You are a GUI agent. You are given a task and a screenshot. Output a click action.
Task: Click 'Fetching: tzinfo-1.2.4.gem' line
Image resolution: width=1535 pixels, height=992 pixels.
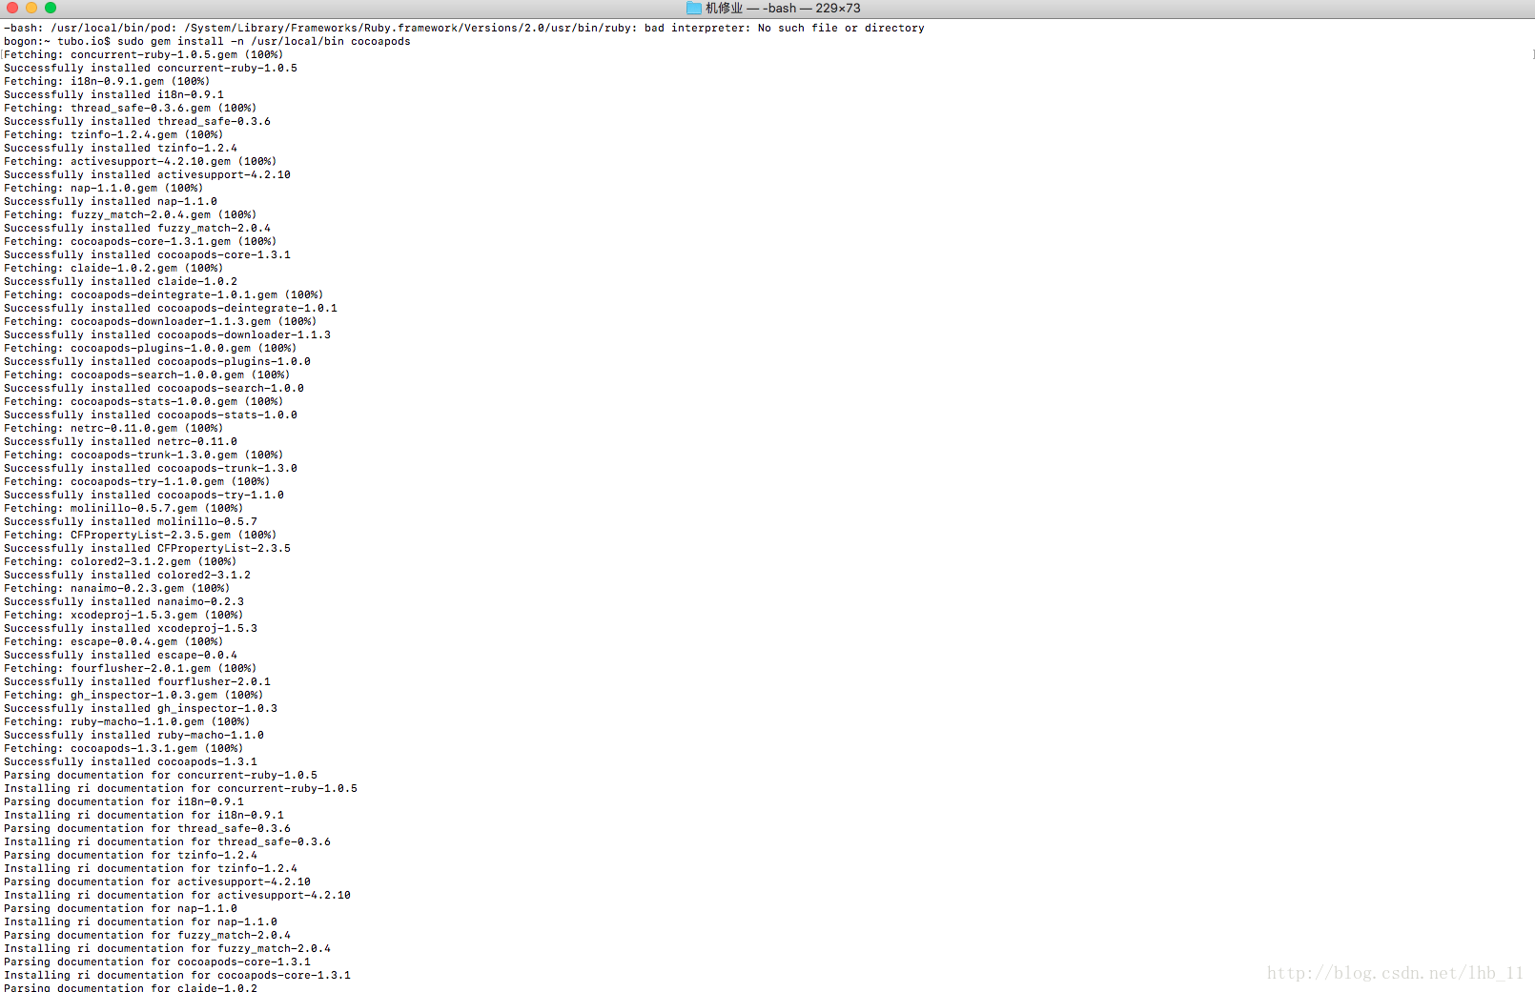[x=113, y=134]
